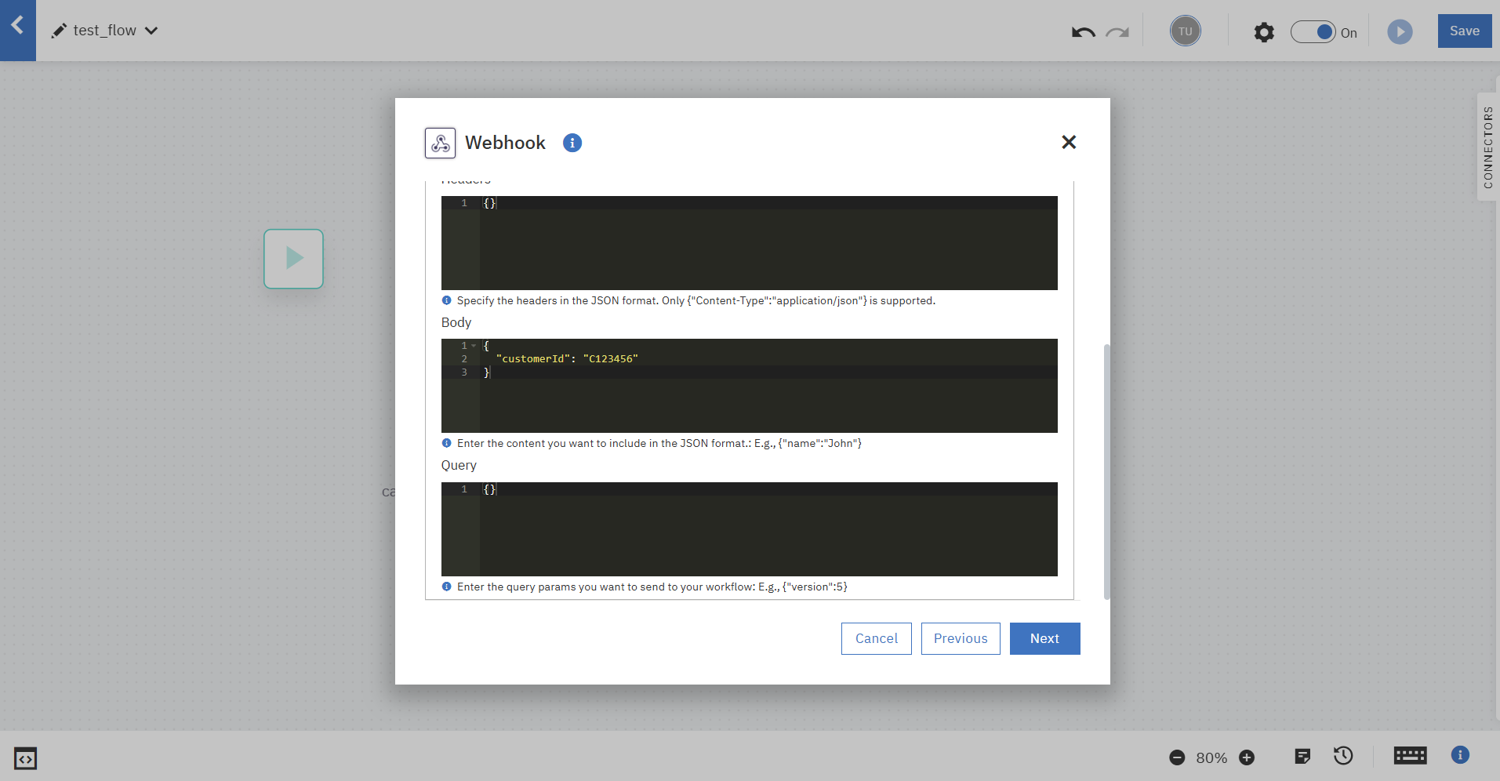Click the info icon beside headers hint
The height and width of the screenshot is (781, 1500).
tap(446, 300)
